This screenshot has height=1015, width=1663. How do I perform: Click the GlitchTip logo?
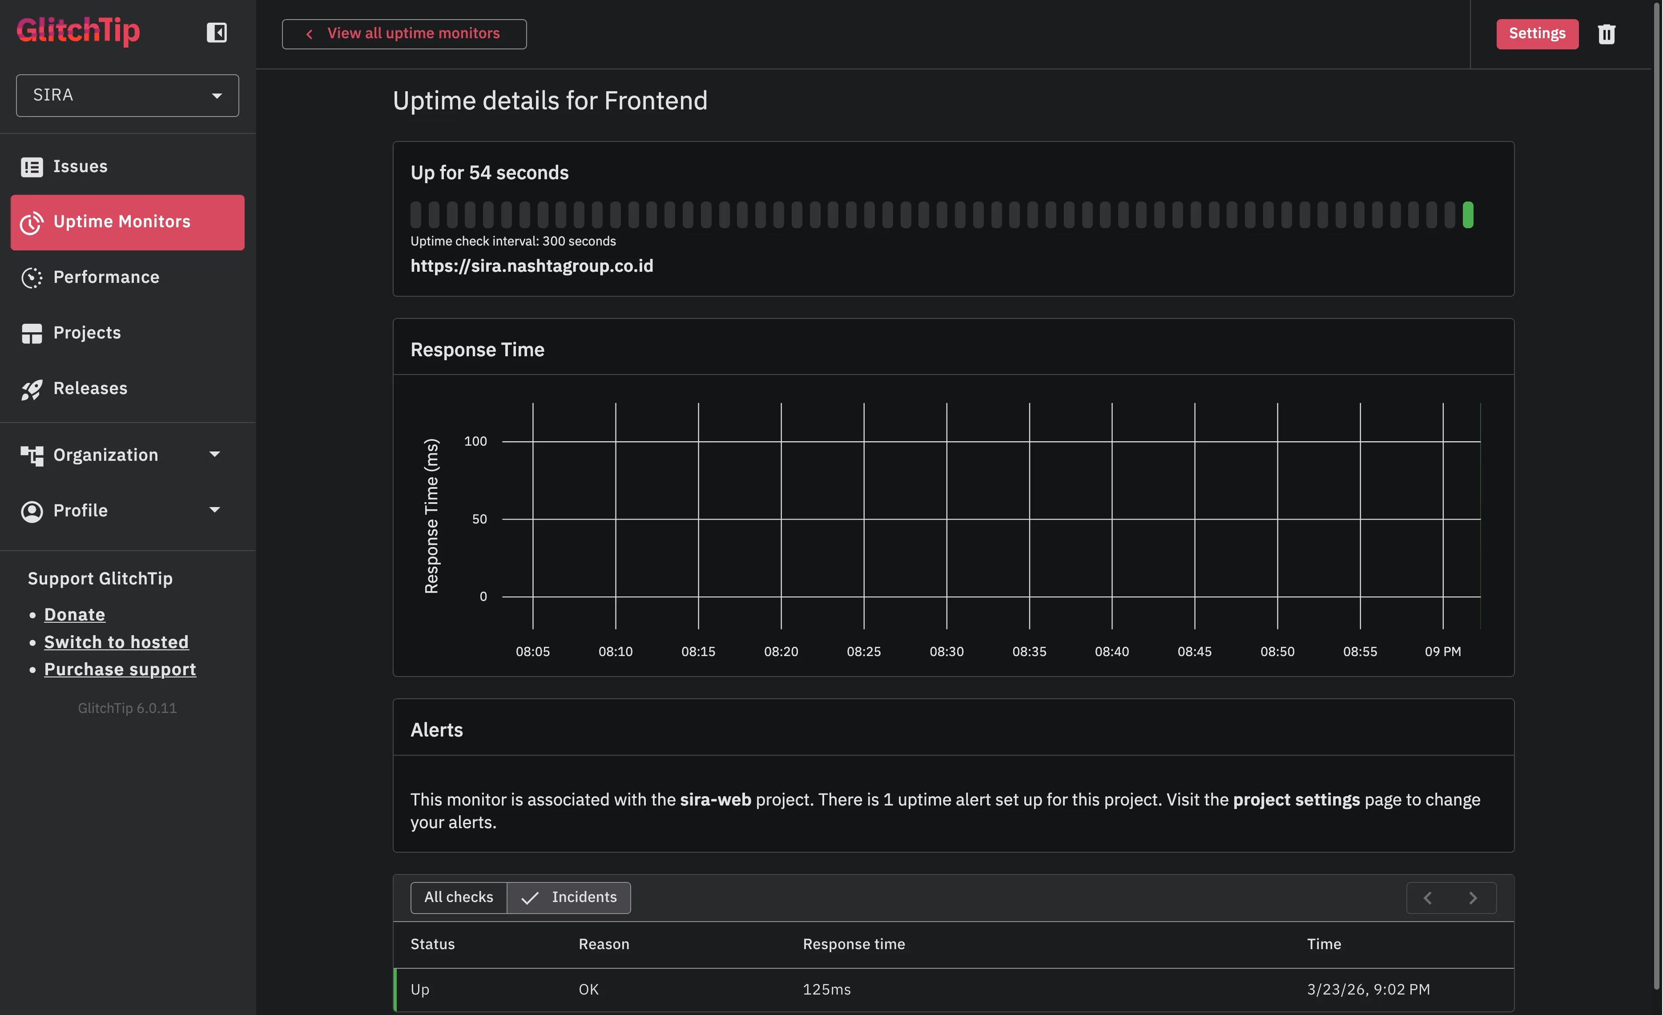(x=78, y=30)
